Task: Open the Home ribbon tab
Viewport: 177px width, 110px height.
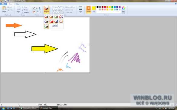Action: coord(11,4)
